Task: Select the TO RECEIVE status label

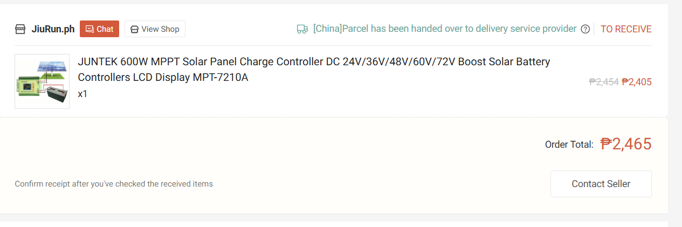Action: click(x=626, y=29)
